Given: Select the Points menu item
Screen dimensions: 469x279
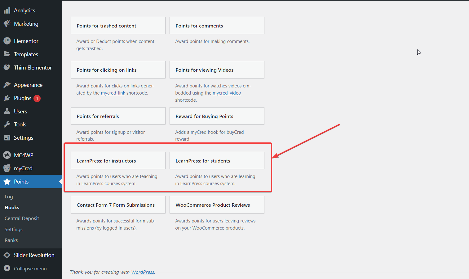Looking at the screenshot, I should [21, 182].
